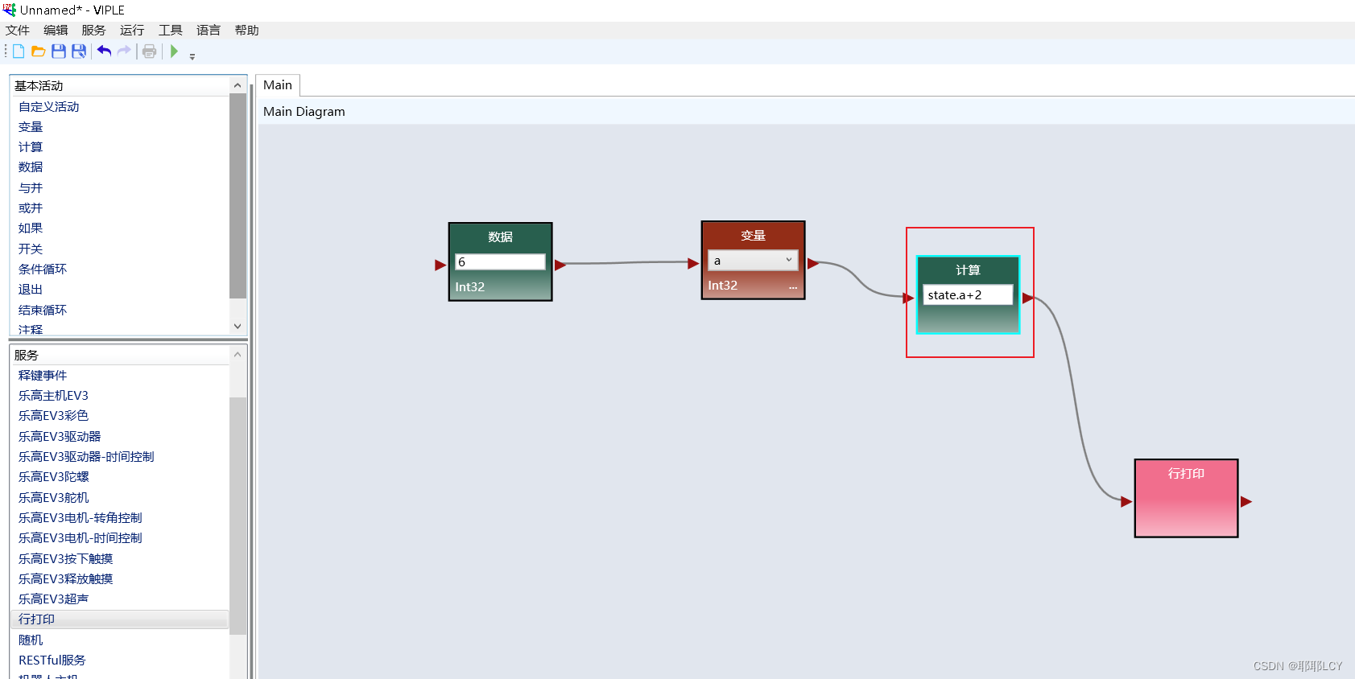Click the Open folder toolbar icon
1355x679 pixels.
[38, 51]
